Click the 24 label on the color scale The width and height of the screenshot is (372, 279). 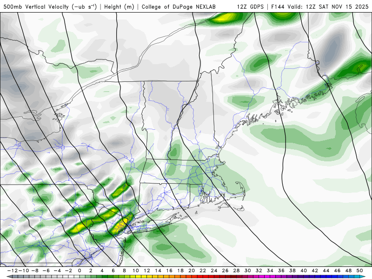point(214,271)
